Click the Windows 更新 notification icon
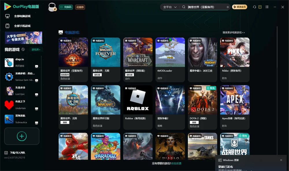This screenshot has height=171, width=289. pyautogui.click(x=220, y=160)
